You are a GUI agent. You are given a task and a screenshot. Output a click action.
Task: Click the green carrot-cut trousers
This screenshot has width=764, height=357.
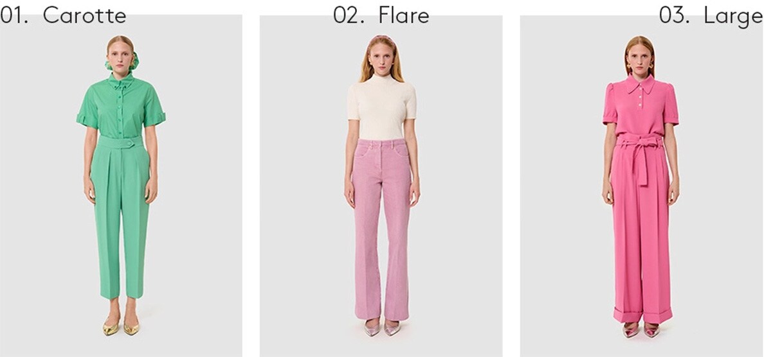(x=121, y=217)
